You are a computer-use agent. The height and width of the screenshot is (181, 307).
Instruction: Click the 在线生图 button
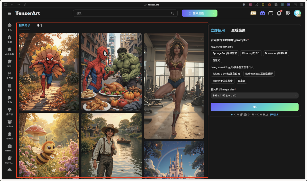click(x=196, y=13)
